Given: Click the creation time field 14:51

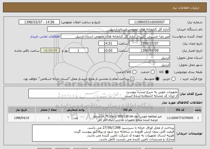Looking at the screenshot, I should (x=108, y=43).
